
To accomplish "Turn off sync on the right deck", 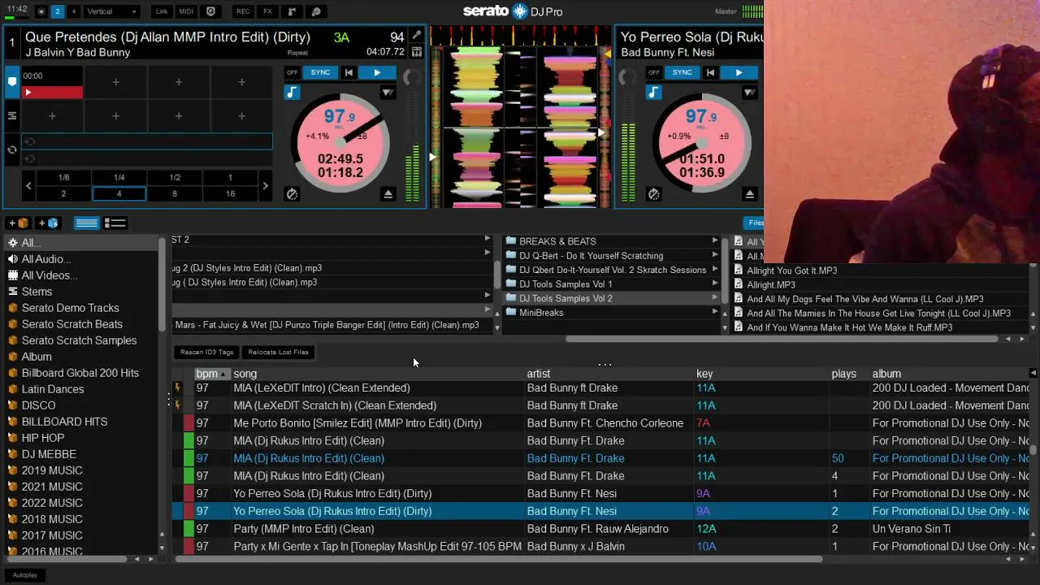I will [x=653, y=72].
